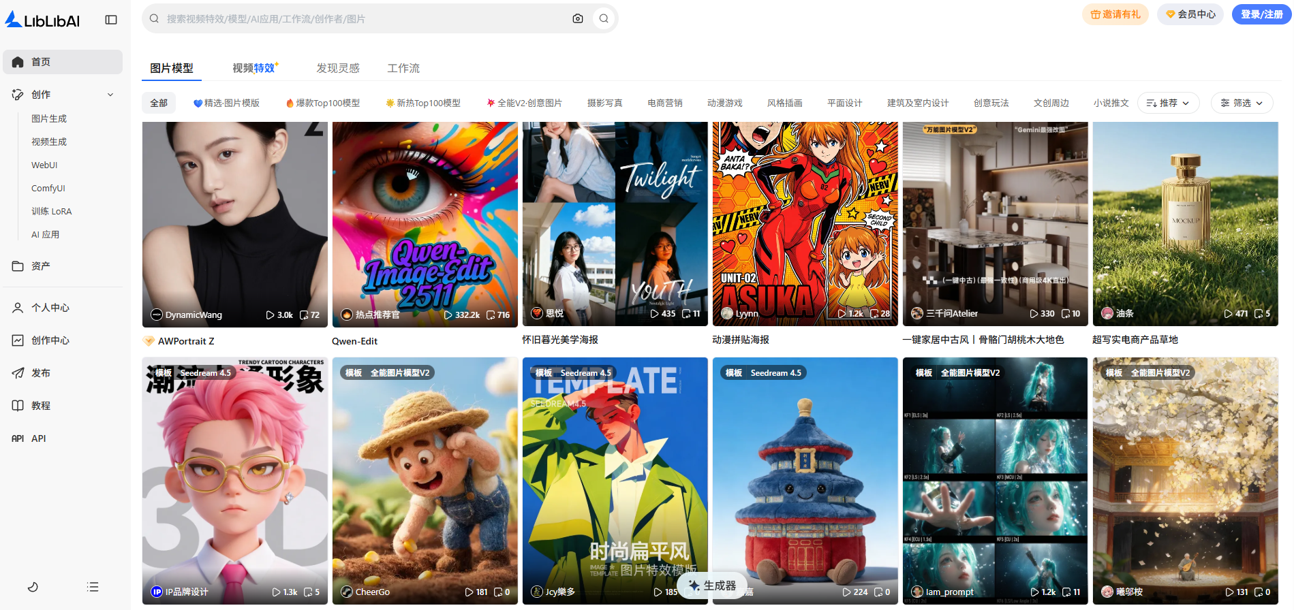The image size is (1294, 610).
Task: Switch to the 图片模型 tab
Action: point(172,68)
